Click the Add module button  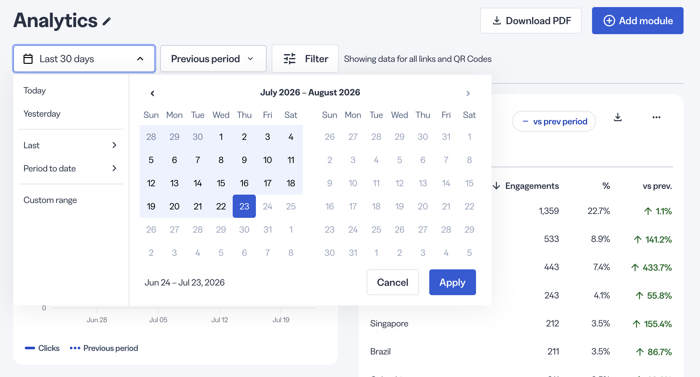(637, 21)
